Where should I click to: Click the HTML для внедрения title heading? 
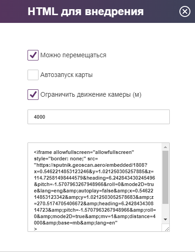[x=86, y=11]
